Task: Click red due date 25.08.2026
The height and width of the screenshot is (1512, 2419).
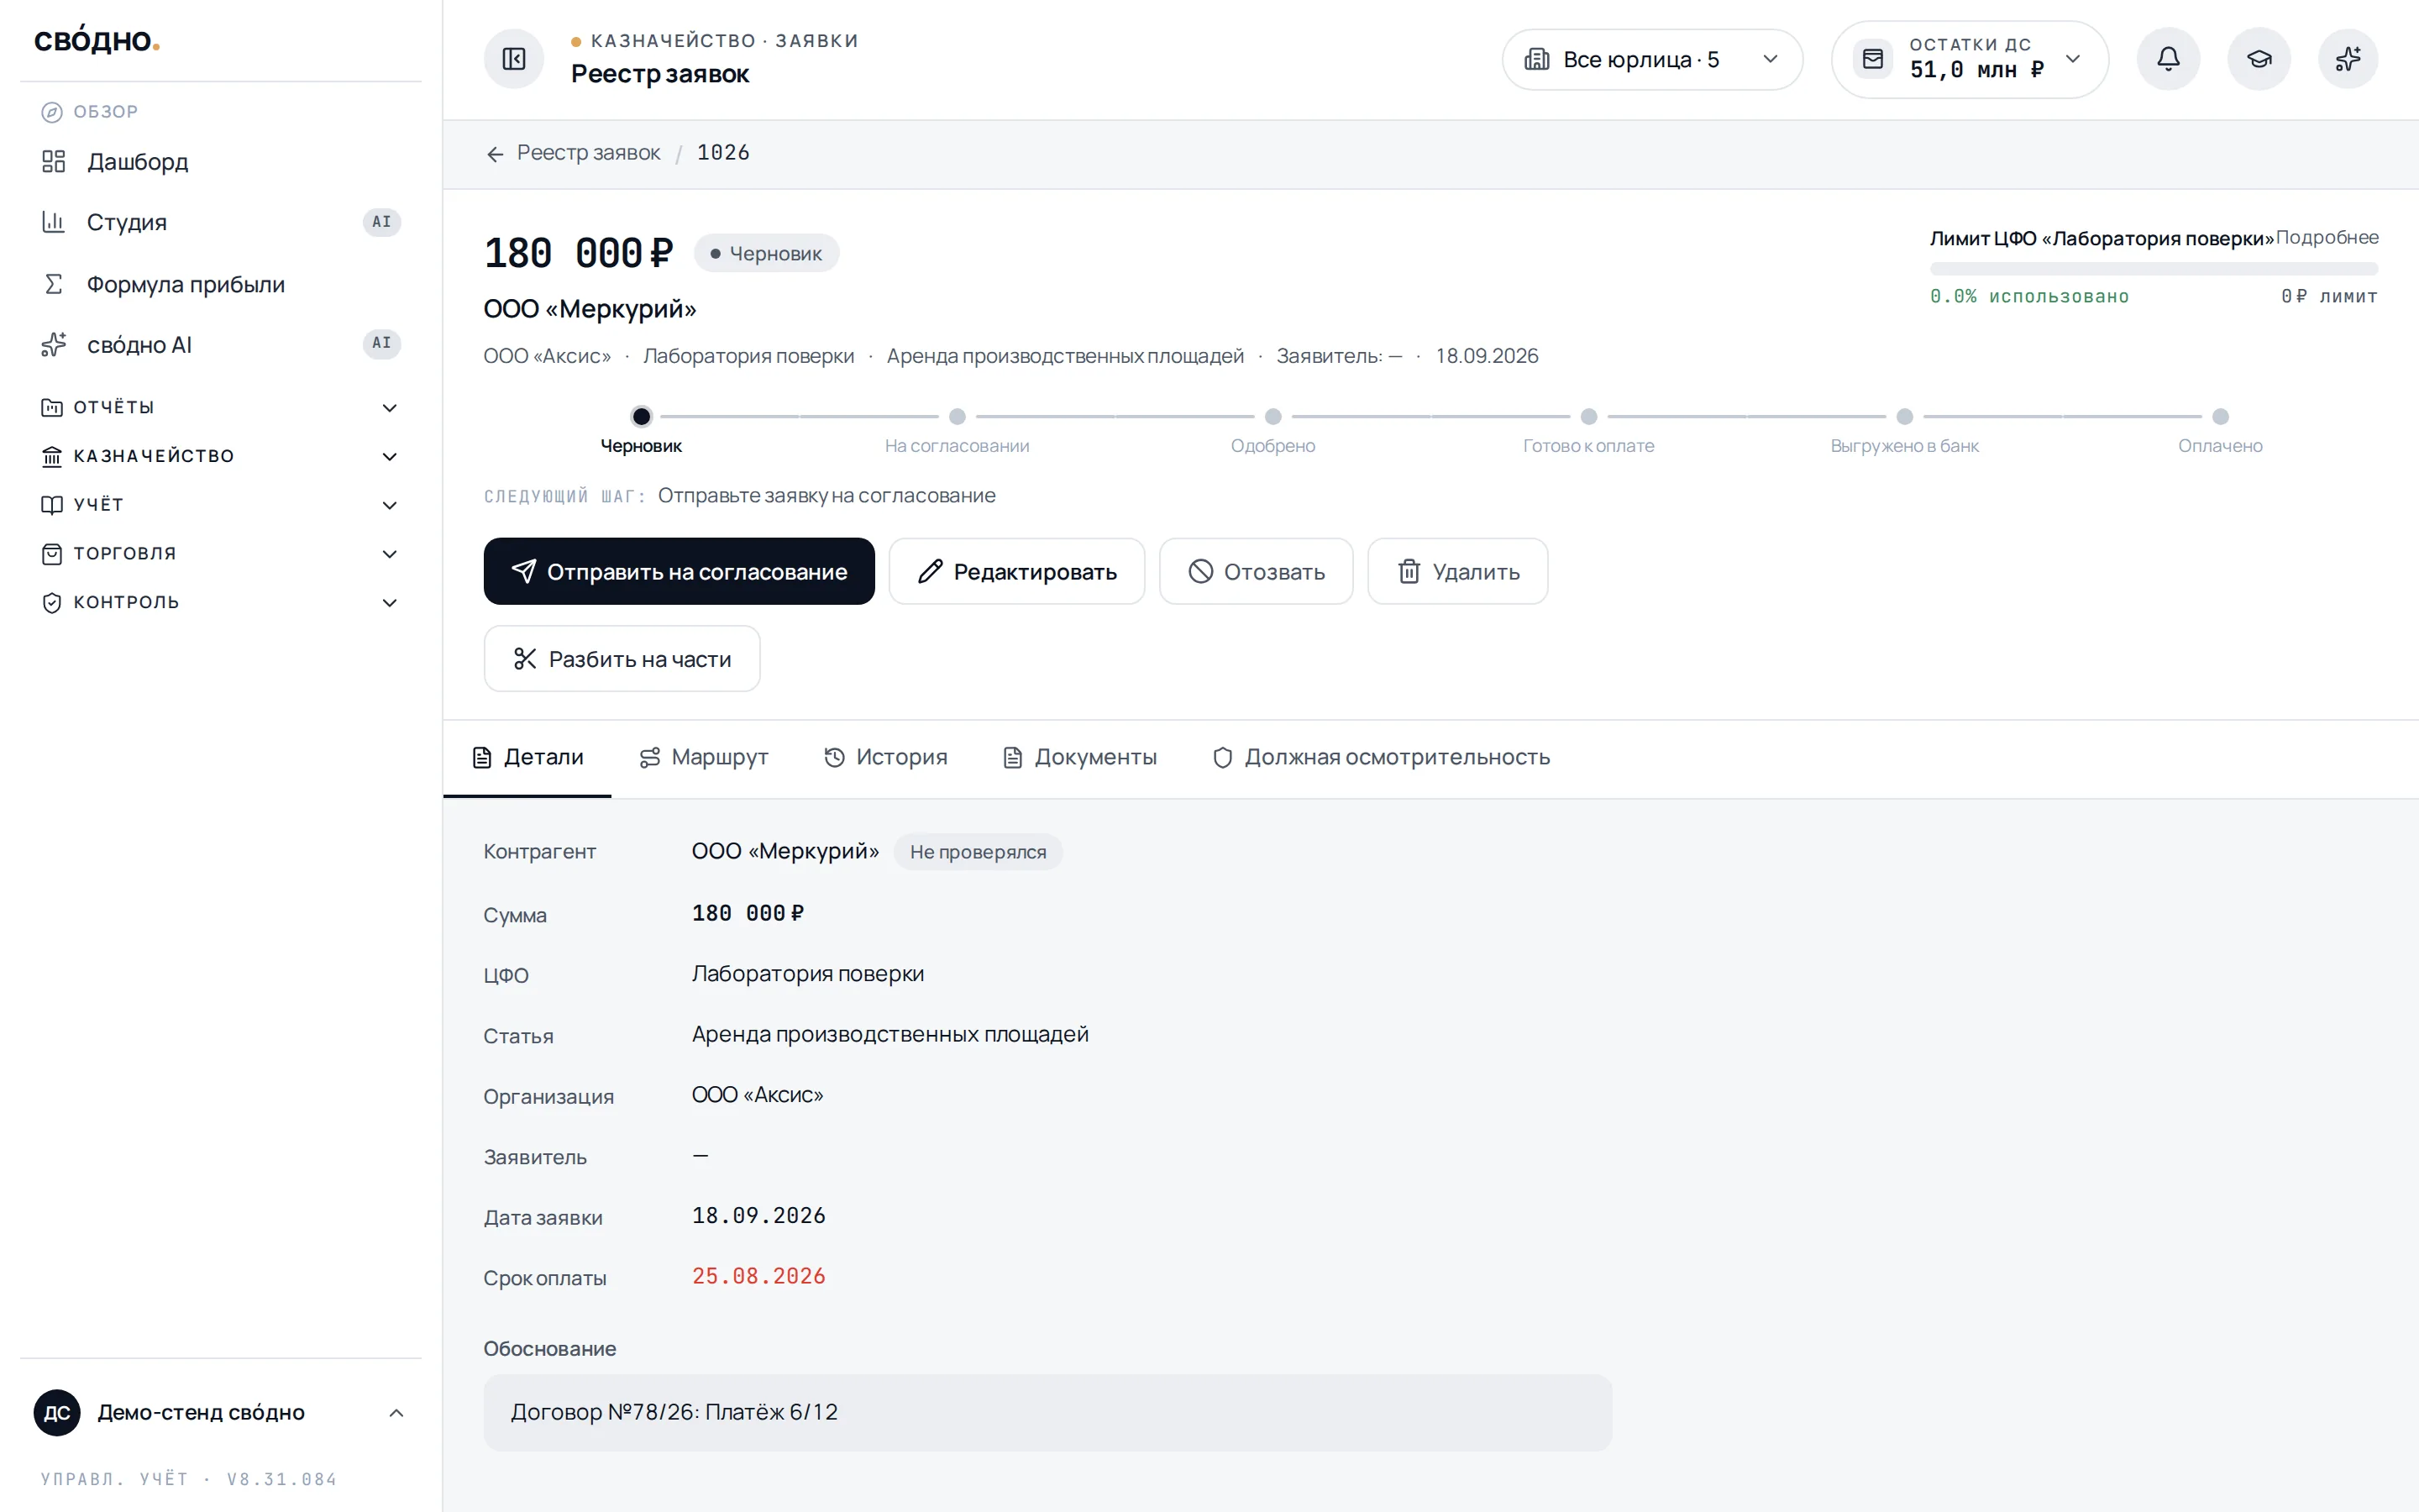Action: (x=758, y=1276)
